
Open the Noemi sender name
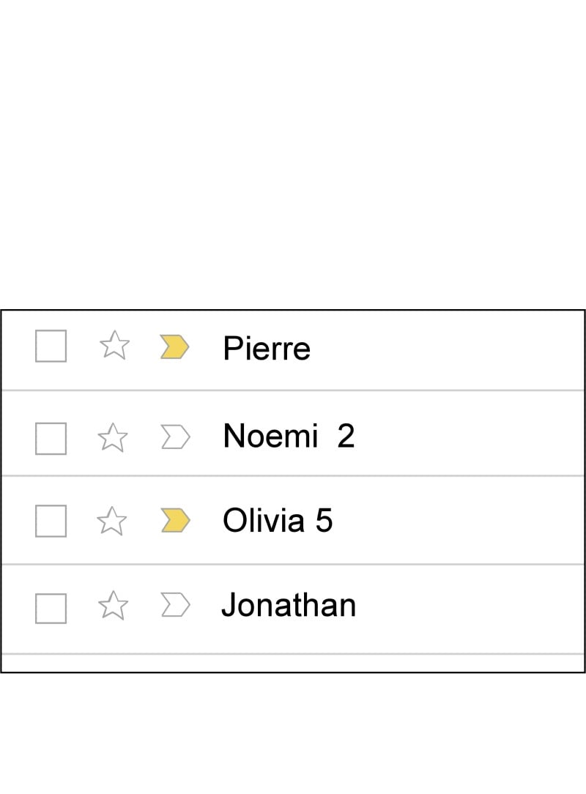[270, 436]
